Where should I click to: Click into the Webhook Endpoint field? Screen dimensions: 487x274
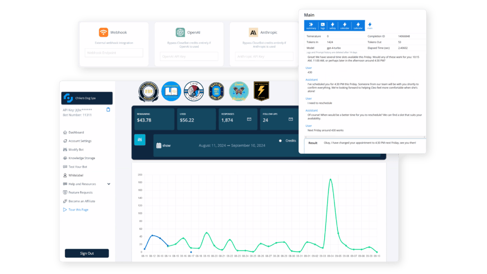pos(114,53)
